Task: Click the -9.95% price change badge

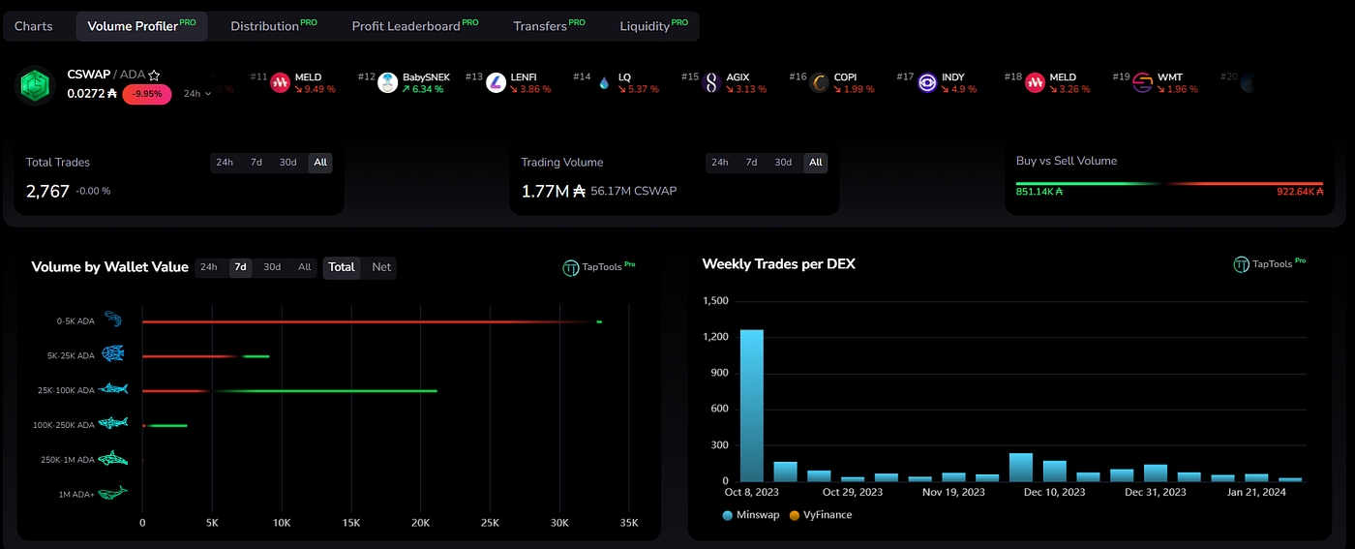Action: [147, 94]
